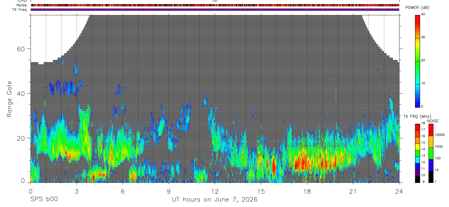Image resolution: width=449 pixels, height=207 pixels.
Task: Click the SPS b00 station label
Action: click(44, 199)
